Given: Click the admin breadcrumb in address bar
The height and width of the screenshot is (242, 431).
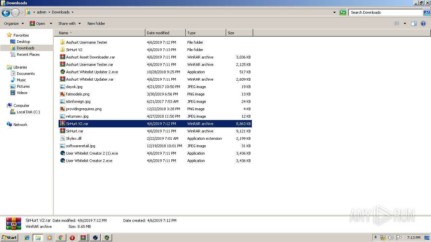Looking at the screenshot, I should 41,12.
